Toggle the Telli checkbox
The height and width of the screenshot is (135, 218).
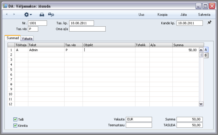[x=15, y=119]
